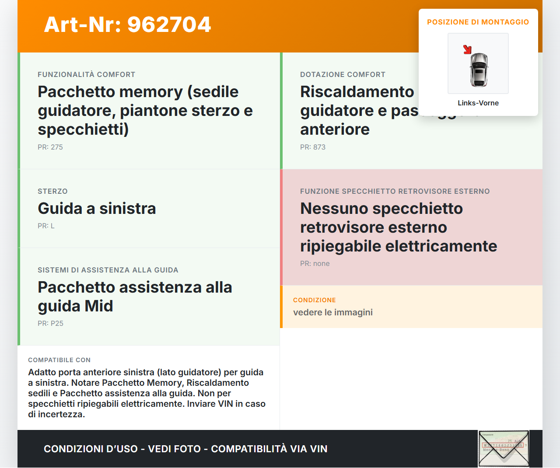Select the 'Adatto porta anteriore sinistra' compatibility paragraph

(x=147, y=393)
